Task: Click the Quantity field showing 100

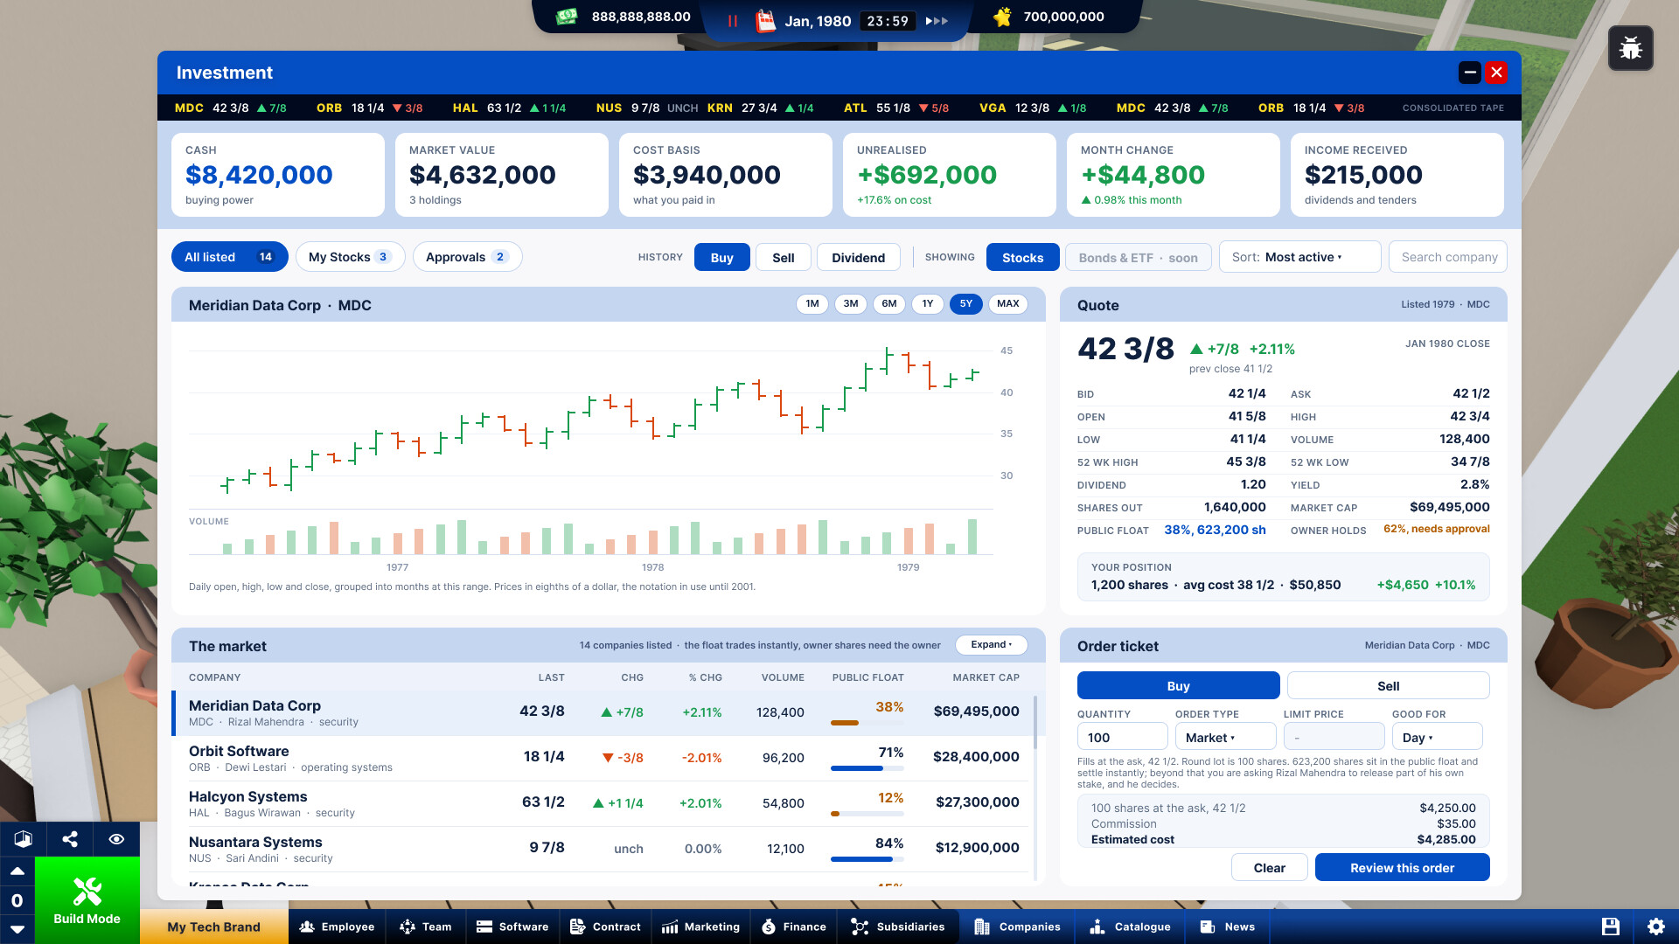Action: [1122, 738]
